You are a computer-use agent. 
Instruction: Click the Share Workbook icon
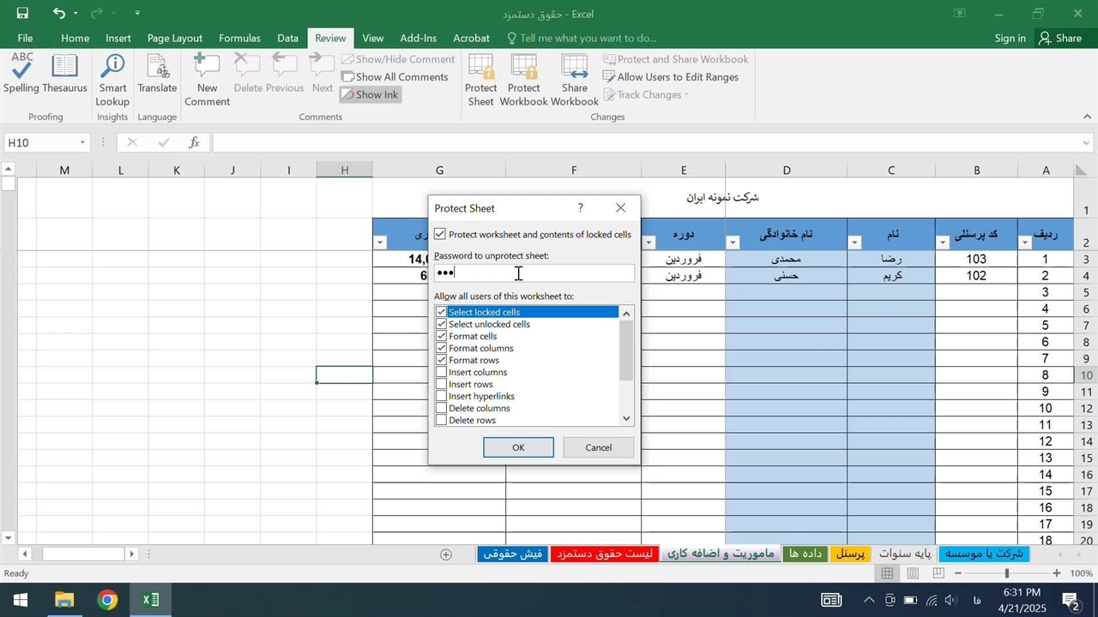click(574, 81)
